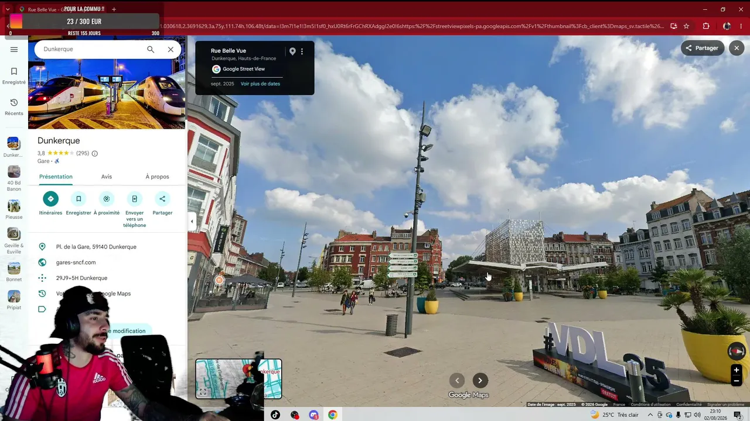Open the recent Geville & Euville entry
The image size is (750, 421).
tap(13, 240)
